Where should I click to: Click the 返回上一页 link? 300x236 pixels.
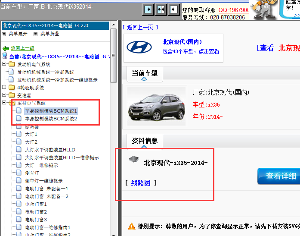(140, 27)
